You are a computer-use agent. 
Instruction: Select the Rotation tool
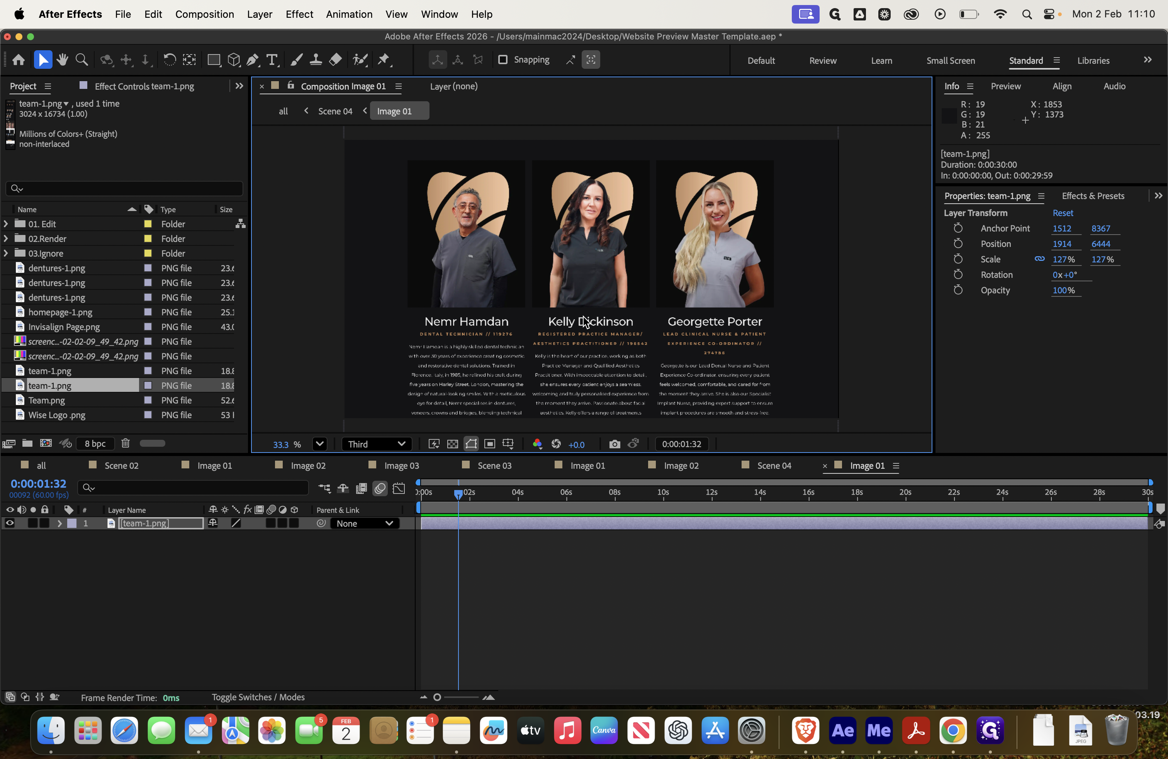pos(169,60)
